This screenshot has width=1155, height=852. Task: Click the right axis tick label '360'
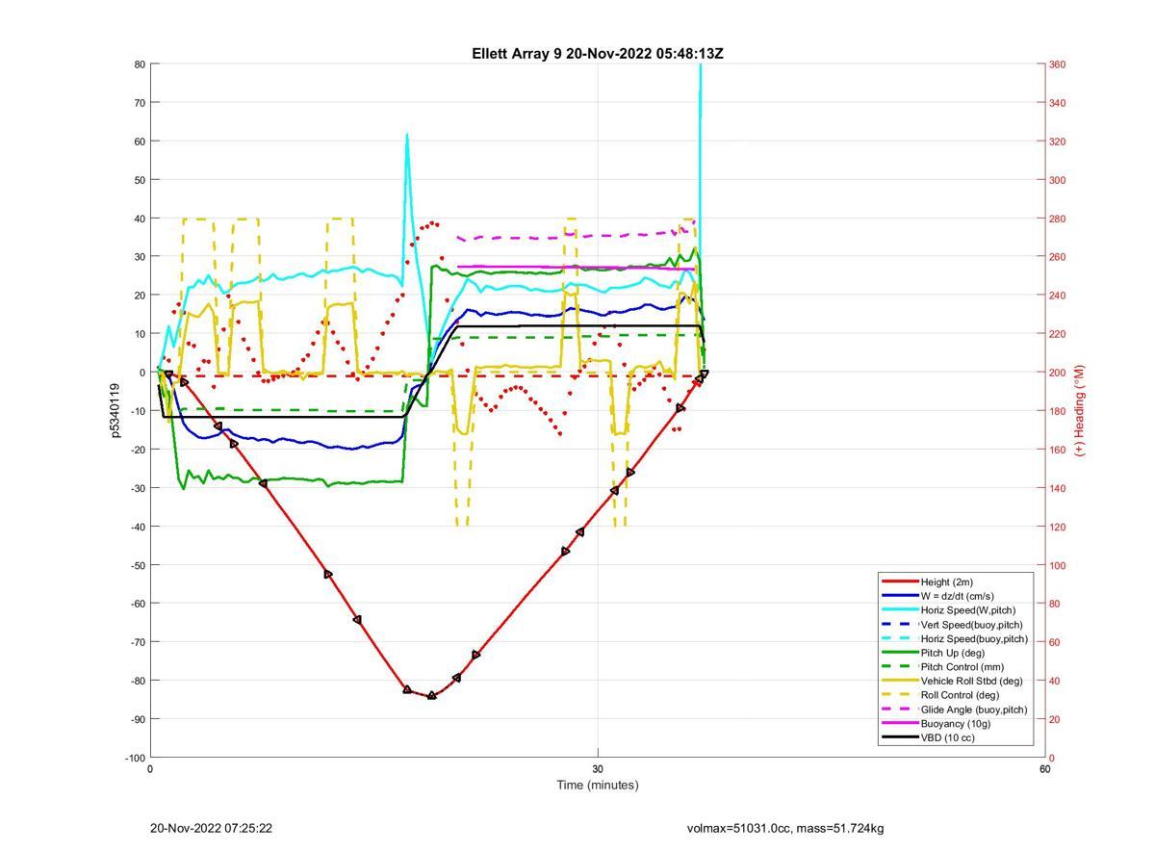coord(1057,65)
